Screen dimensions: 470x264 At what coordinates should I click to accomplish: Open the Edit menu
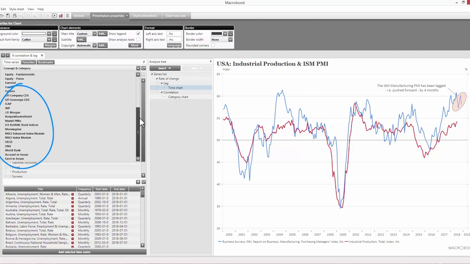click(3, 9)
